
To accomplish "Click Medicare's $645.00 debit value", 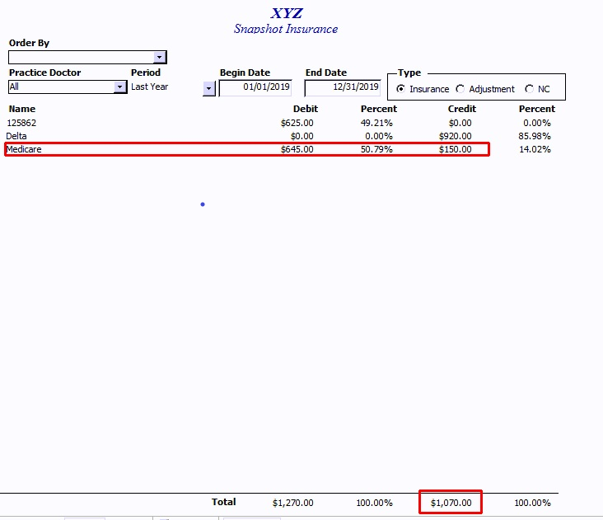I will (x=297, y=149).
